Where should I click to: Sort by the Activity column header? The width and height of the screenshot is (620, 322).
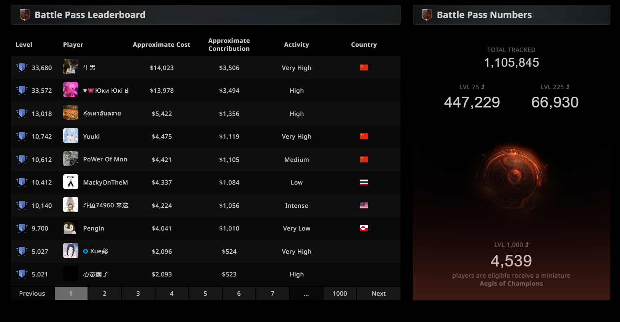click(296, 45)
